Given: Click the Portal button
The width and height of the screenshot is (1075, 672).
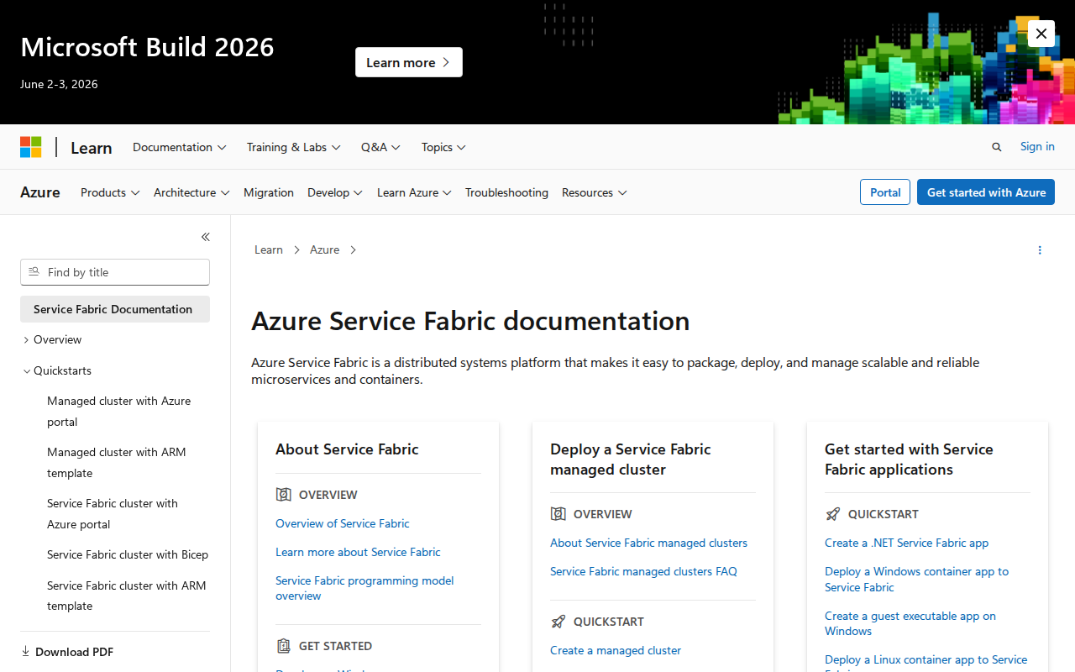Looking at the screenshot, I should (885, 192).
